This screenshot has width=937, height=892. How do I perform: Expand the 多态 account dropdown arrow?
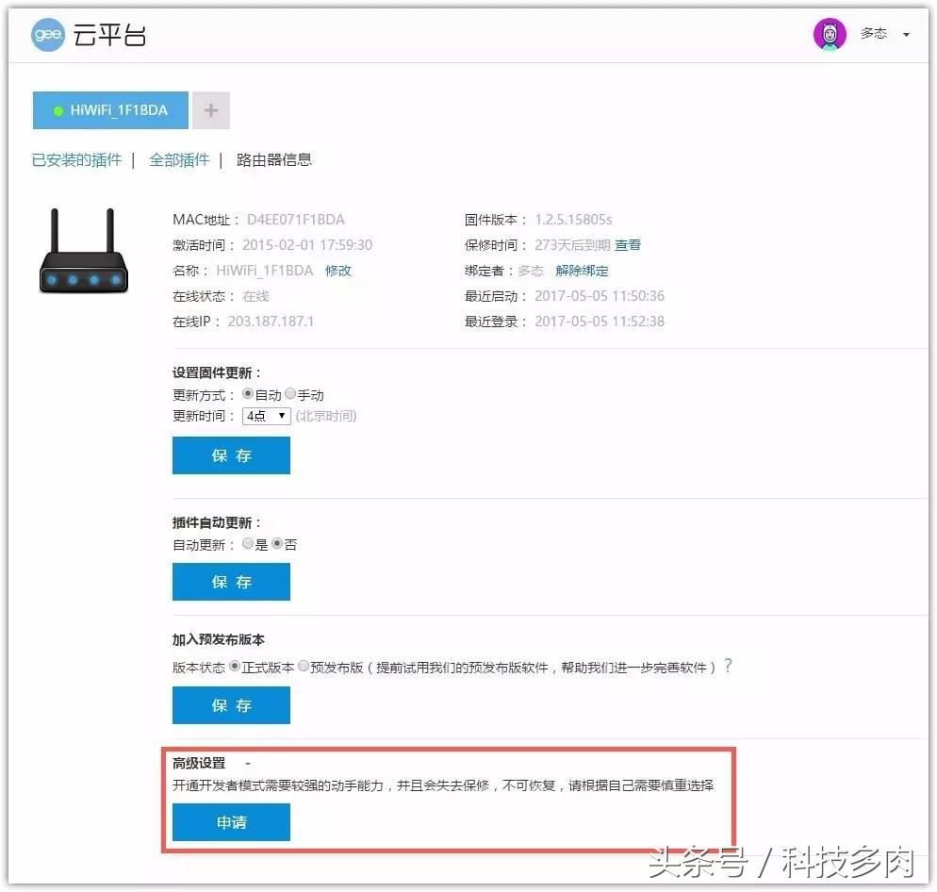click(905, 34)
